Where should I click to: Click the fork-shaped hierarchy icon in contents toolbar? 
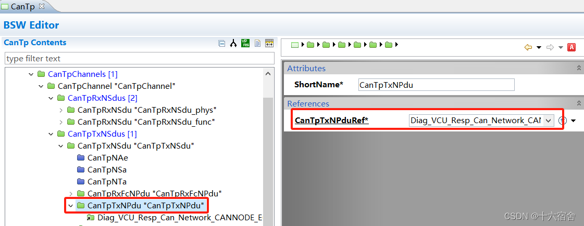pos(233,44)
